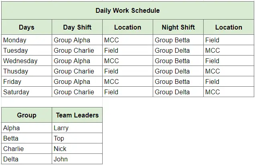The height and width of the screenshot is (165, 255).
Task: Click the Daily Work Schedule title cell
Action: pyautogui.click(x=127, y=10)
